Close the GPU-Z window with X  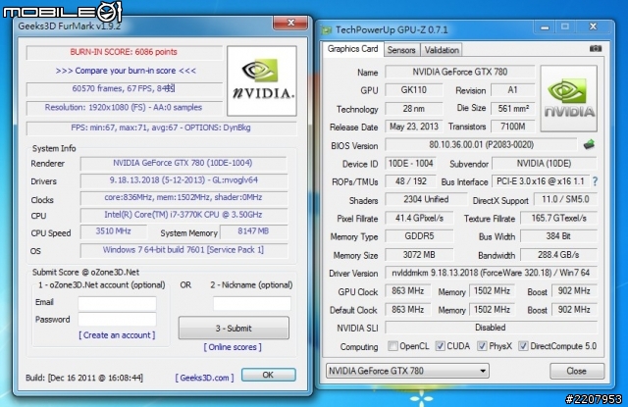click(593, 26)
